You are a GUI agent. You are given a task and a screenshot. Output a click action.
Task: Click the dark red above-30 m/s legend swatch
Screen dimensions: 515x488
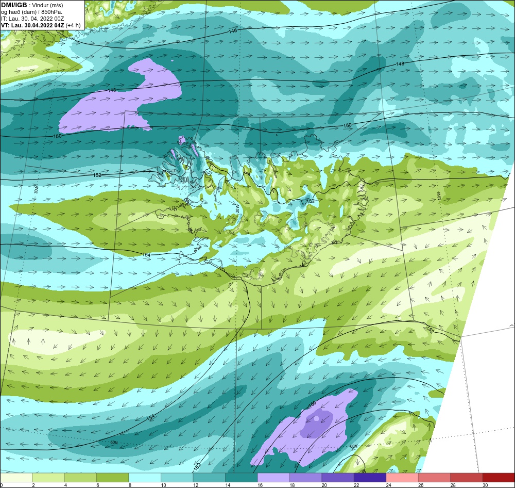pos(499,478)
